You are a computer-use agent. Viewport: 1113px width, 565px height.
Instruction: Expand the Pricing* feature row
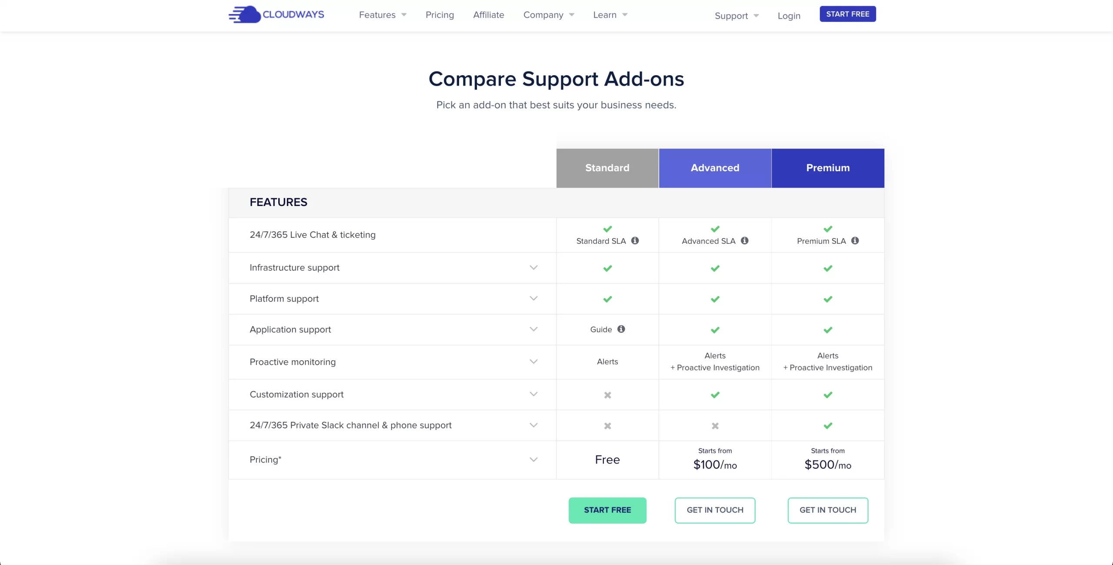(x=534, y=459)
